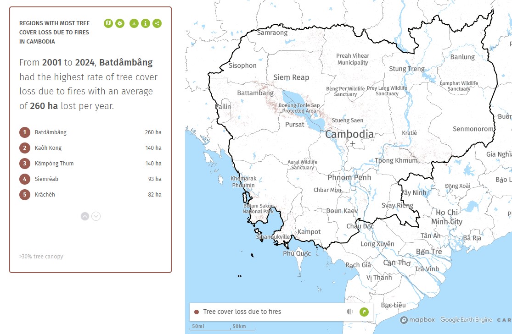Show next page of ranked regions
The height and width of the screenshot is (334, 512).
96,216
